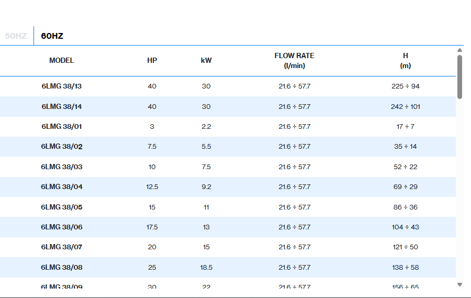The width and height of the screenshot is (471, 298).
Task: Click head value 121 ÷ 50
Action: pyautogui.click(x=405, y=247)
